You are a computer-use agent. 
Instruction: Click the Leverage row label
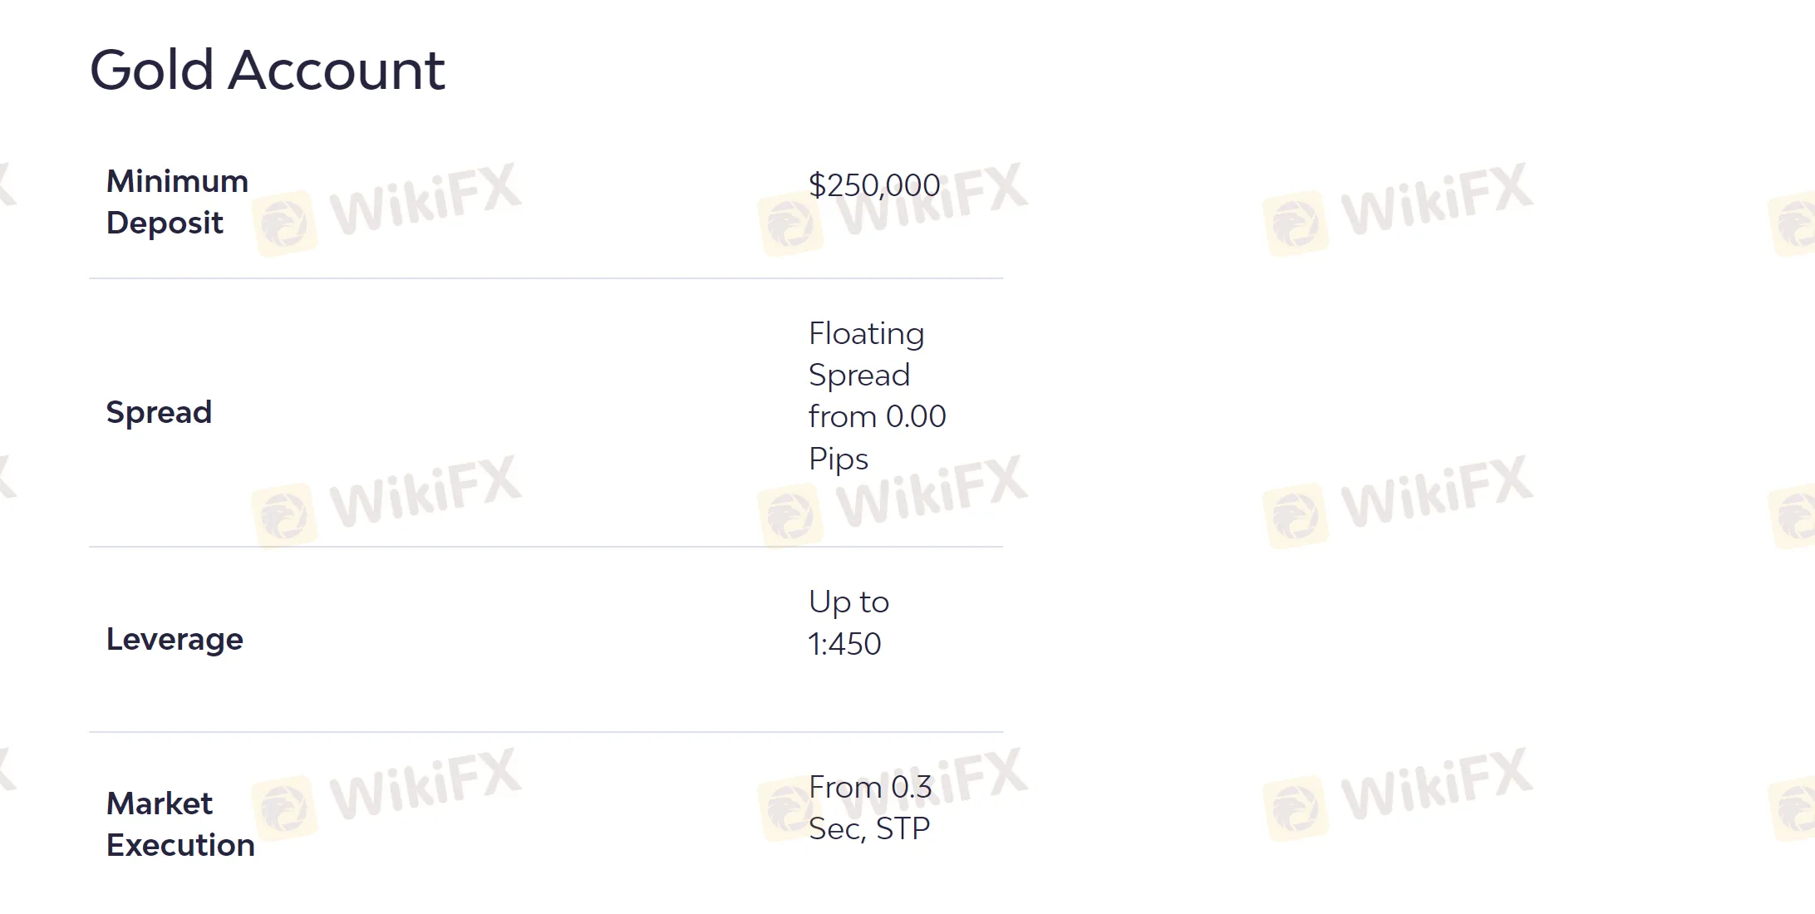click(x=175, y=639)
